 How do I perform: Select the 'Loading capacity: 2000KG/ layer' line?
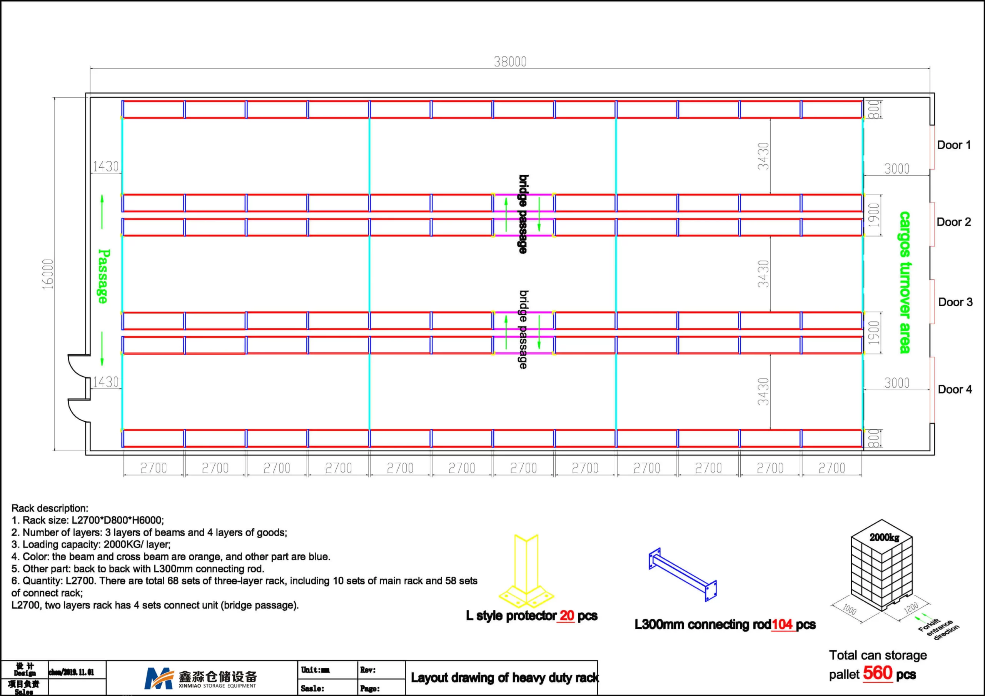[x=91, y=544]
